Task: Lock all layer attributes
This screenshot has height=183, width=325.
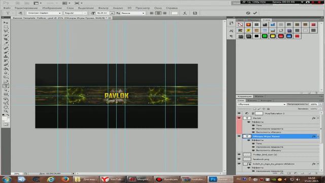Action: point(268,109)
